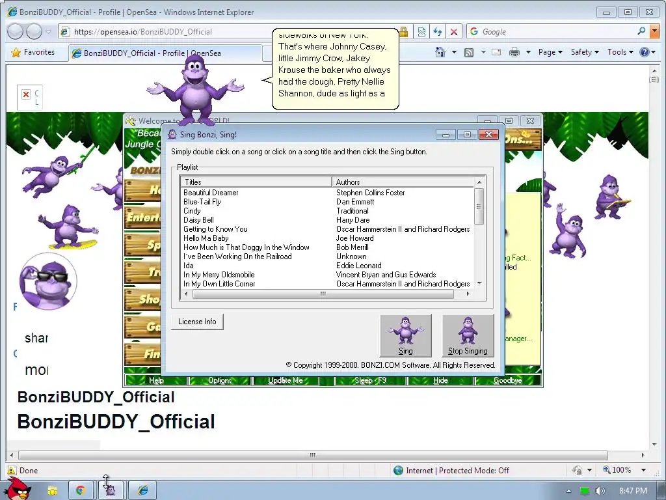The width and height of the screenshot is (666, 500).
Task: Select I've Been Working On the Railroad
Action: (237, 257)
